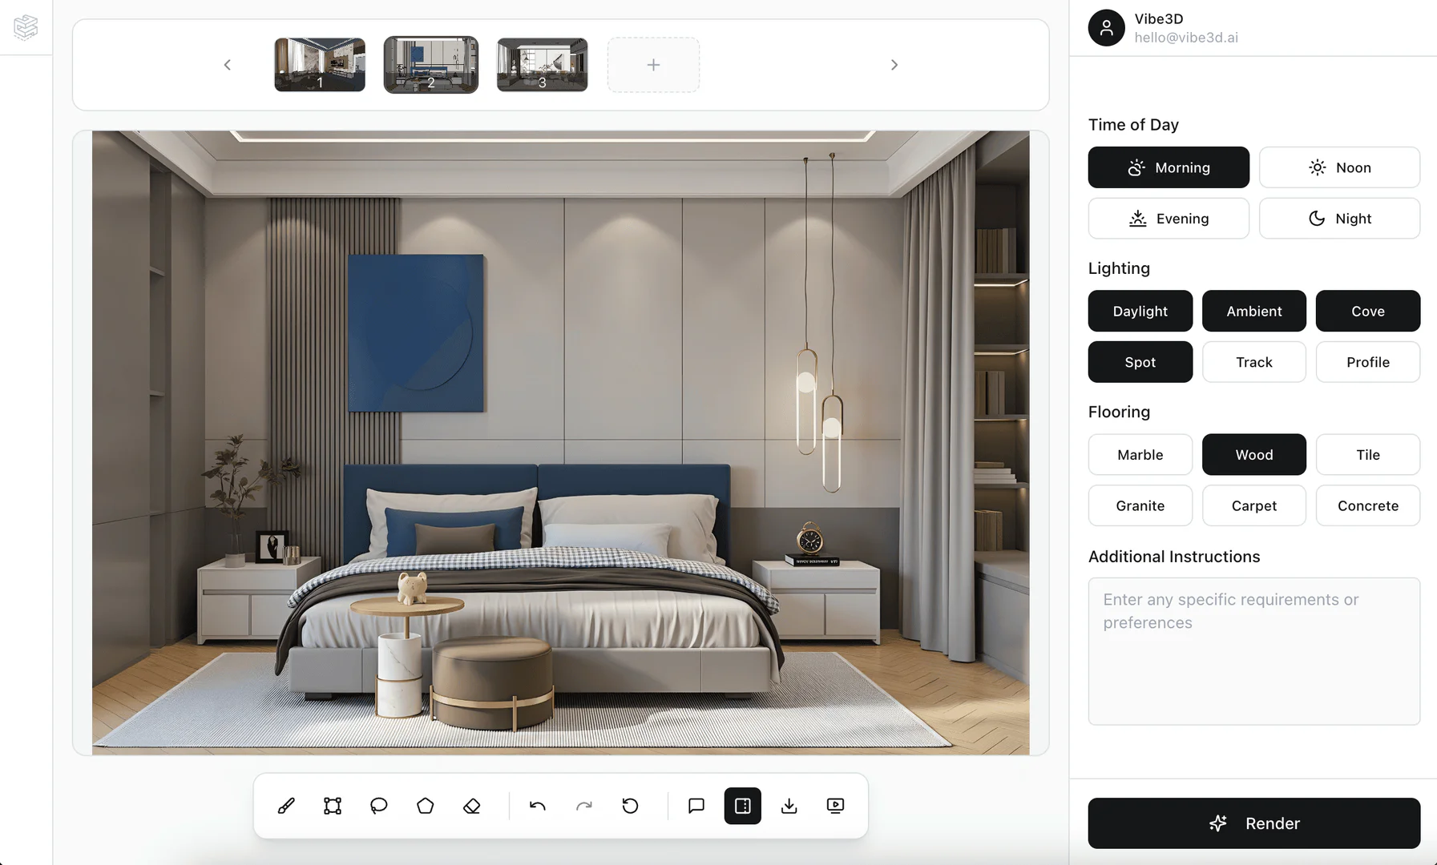Select the Eraser tool

pos(472,806)
